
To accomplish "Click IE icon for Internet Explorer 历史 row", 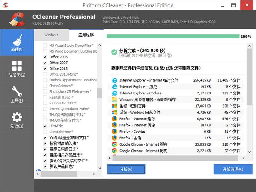I will point(114,87).
